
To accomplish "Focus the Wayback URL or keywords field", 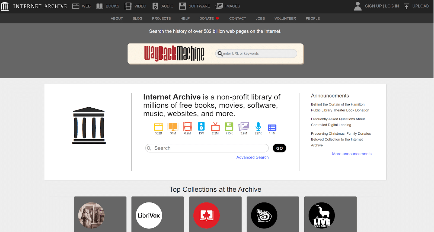I will [x=256, y=53].
